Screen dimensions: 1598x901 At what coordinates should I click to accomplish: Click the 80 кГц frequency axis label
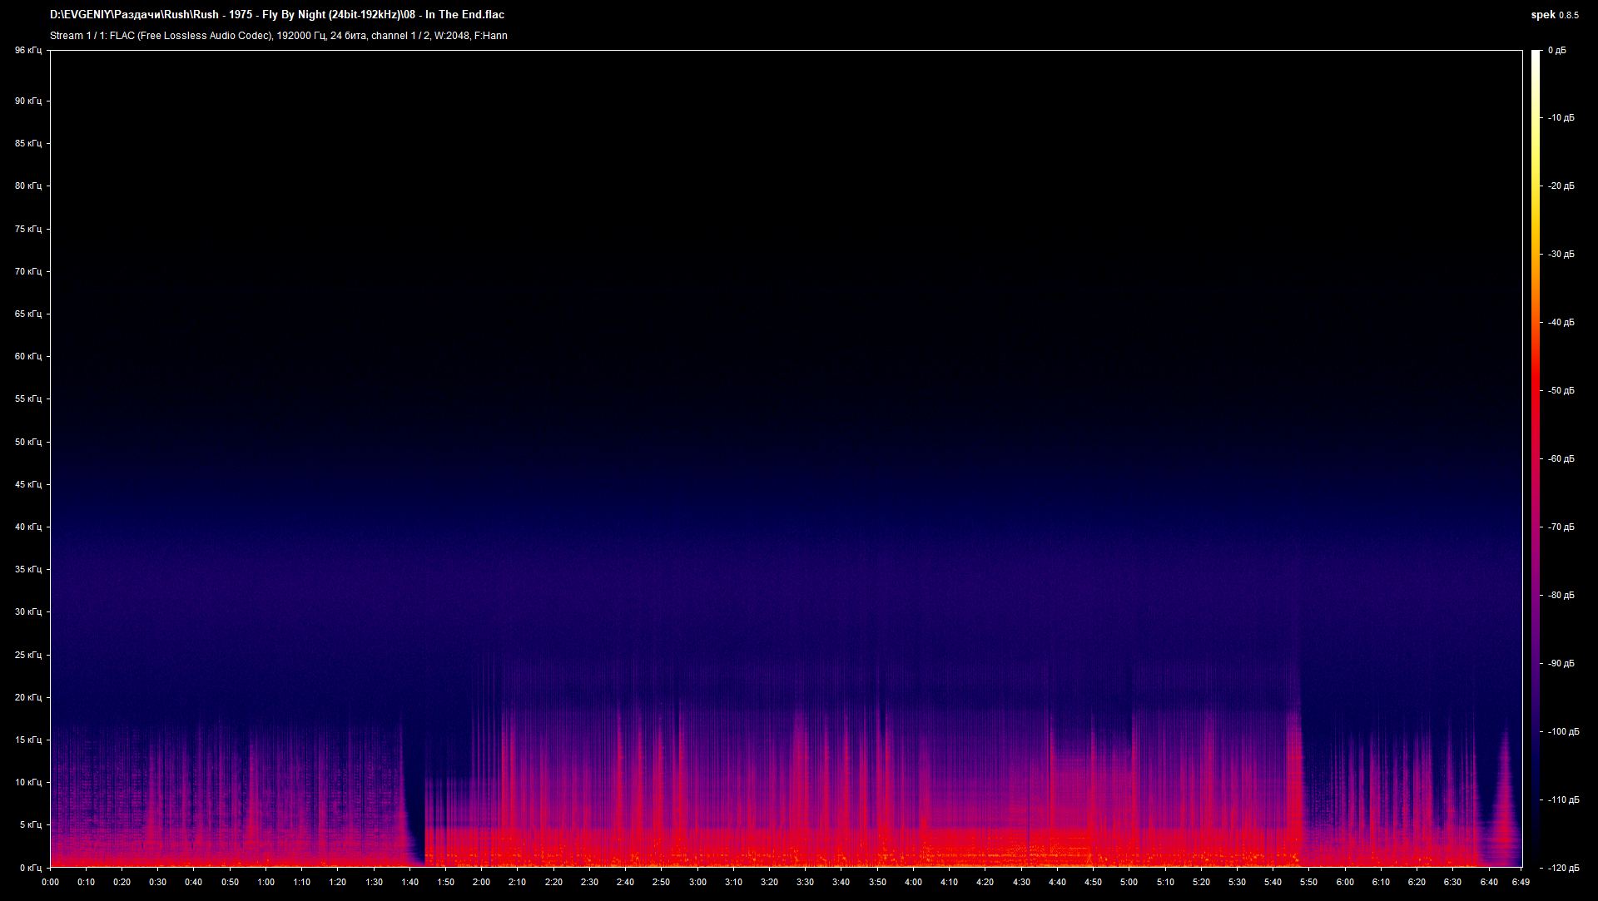tap(28, 186)
